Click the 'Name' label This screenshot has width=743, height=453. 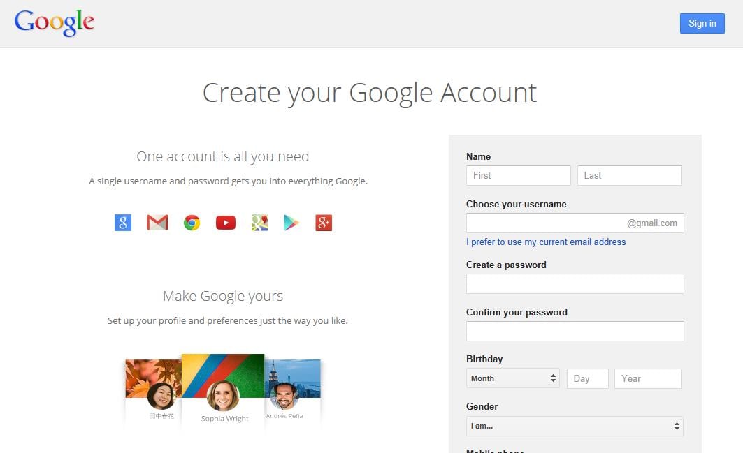[478, 156]
